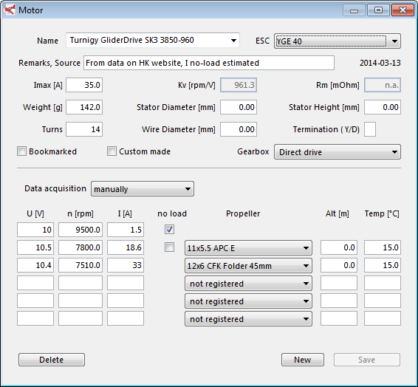The width and height of the screenshot is (418, 387).
Task: Click the rpm field containing 7800.0
Action: [80, 247]
